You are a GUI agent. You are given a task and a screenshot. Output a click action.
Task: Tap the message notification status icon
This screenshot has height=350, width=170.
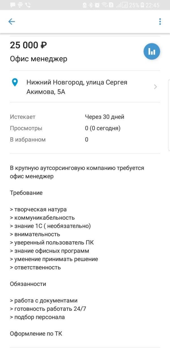coord(13,5)
